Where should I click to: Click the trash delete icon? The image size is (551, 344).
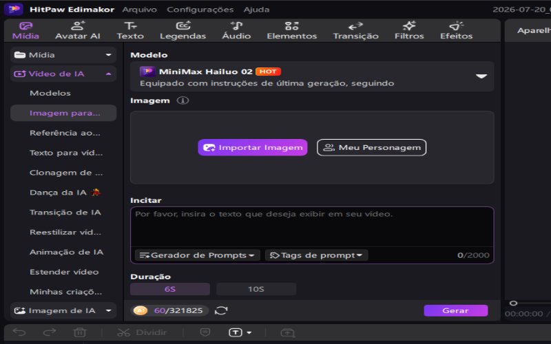click(80, 332)
